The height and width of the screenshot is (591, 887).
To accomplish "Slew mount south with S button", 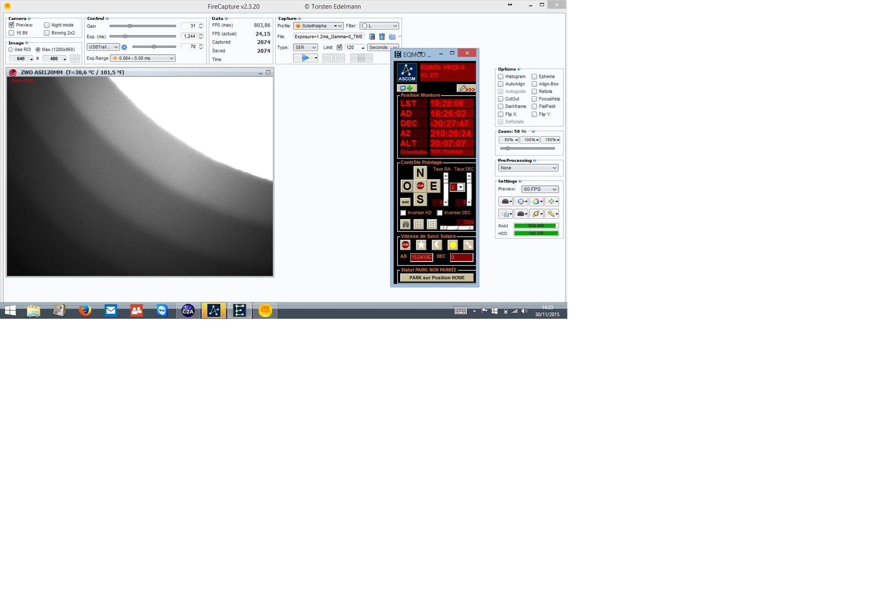I will tap(420, 199).
